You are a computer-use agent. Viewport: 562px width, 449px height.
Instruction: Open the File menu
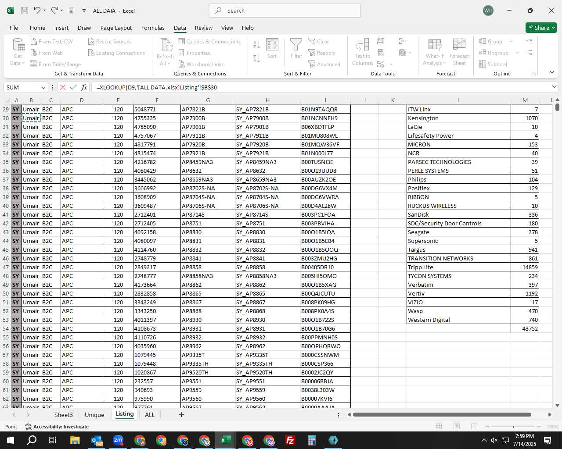14,28
